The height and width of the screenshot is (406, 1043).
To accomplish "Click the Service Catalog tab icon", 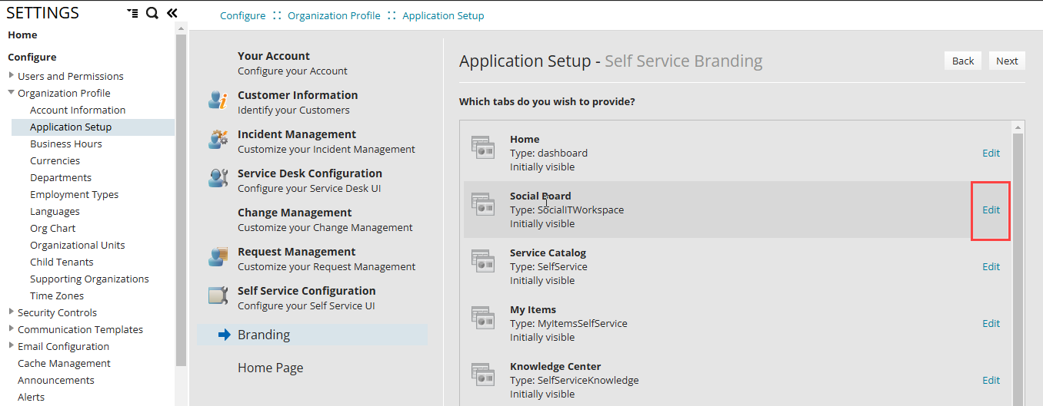I will click(x=483, y=261).
